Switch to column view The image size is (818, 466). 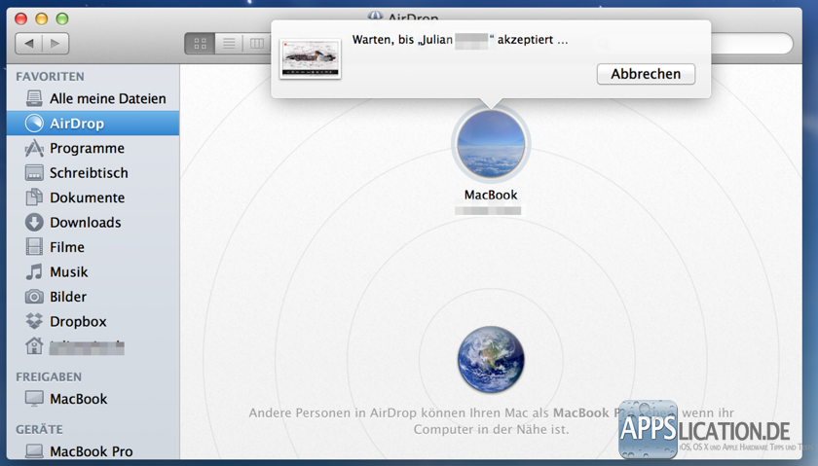tap(257, 43)
